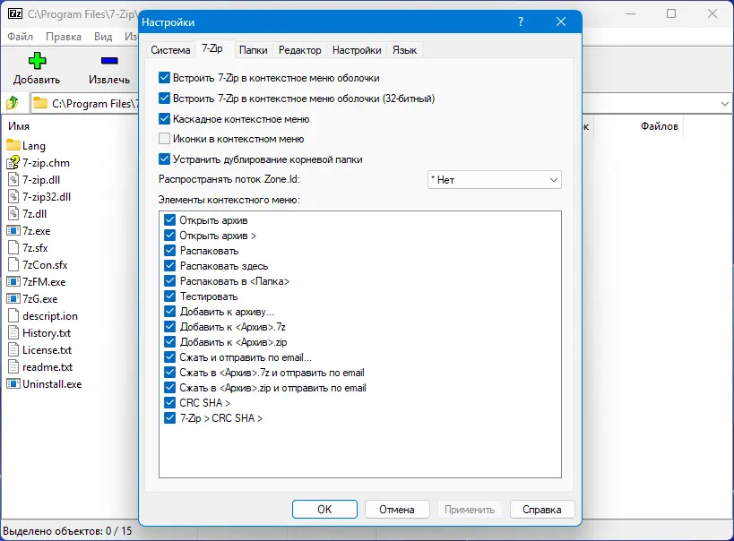The image size is (734, 541).
Task: Select the License.txt file icon
Action: tap(13, 349)
